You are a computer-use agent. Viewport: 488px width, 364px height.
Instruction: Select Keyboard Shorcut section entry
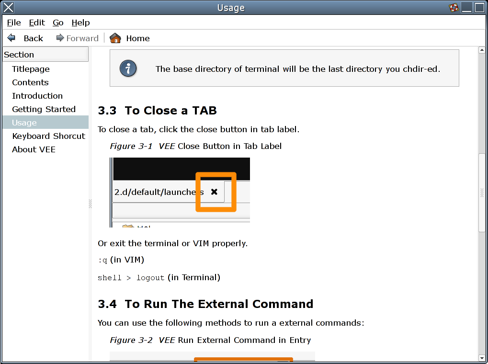48,136
